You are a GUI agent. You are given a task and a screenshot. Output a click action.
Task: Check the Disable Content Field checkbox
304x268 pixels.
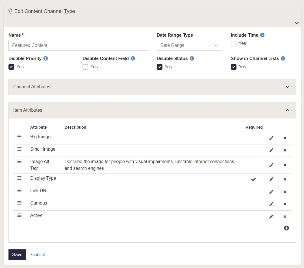point(85,67)
